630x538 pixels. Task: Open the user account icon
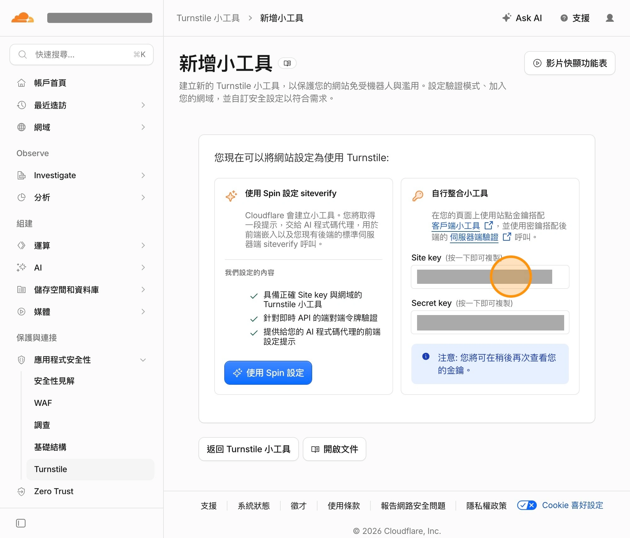tap(610, 18)
